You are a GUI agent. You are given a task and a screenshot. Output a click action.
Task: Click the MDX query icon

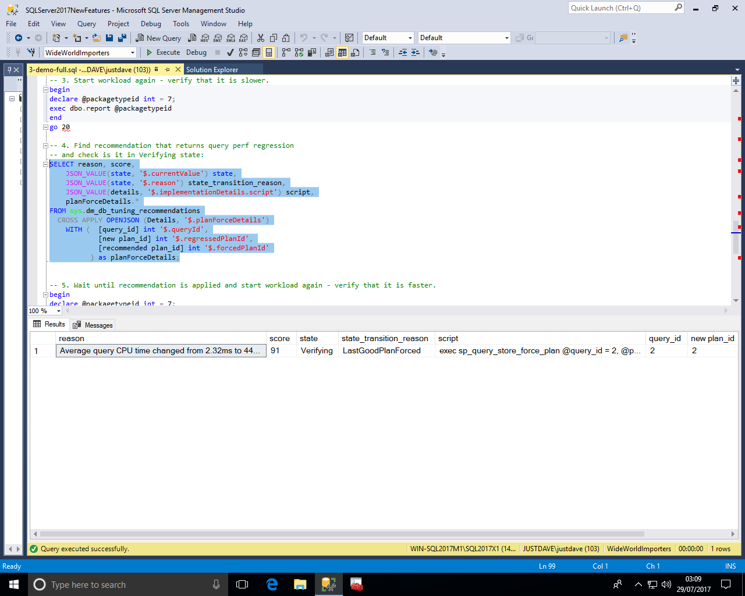coord(204,38)
